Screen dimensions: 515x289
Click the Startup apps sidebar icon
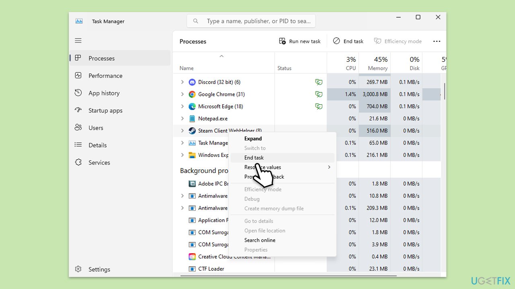pyautogui.click(x=78, y=110)
